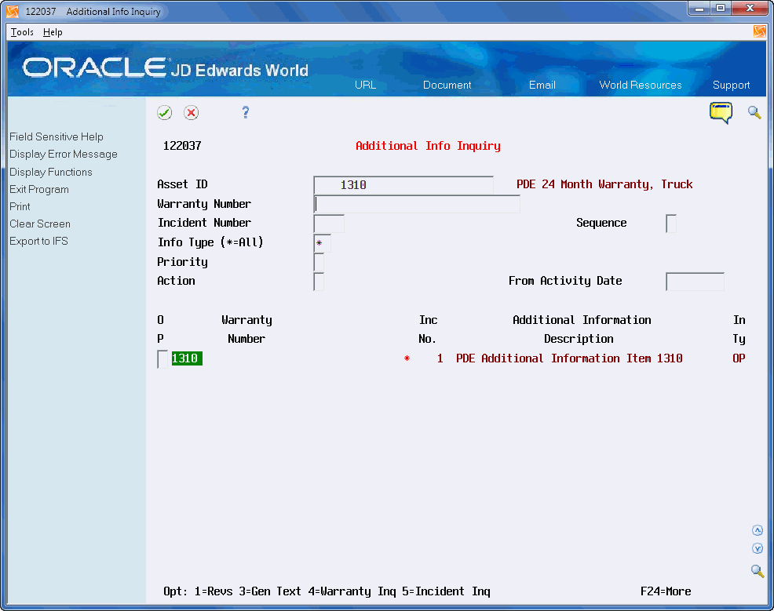Viewport: 774px width, 611px height.
Task: Click the Sequence input field
Action: tap(671, 224)
